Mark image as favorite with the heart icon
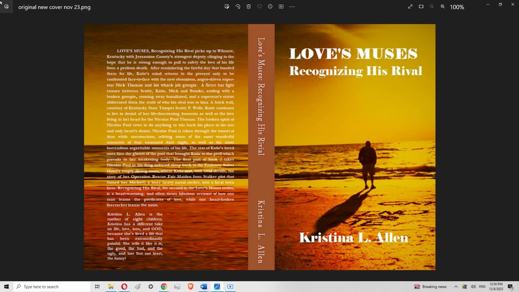 [x=259, y=6]
